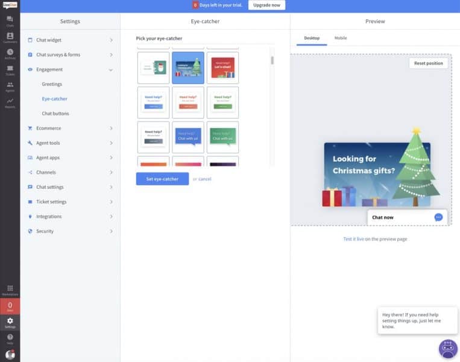Open the Archives clock icon

click(x=10, y=54)
